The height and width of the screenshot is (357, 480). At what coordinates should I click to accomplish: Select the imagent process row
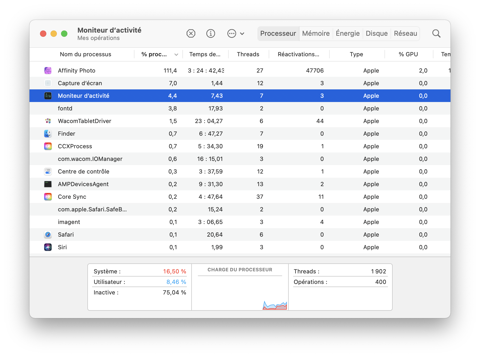[240, 222]
